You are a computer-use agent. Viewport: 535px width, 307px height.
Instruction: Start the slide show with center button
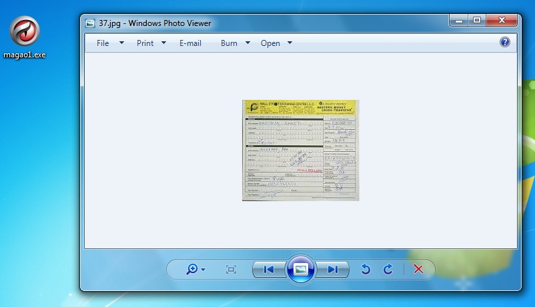click(301, 270)
